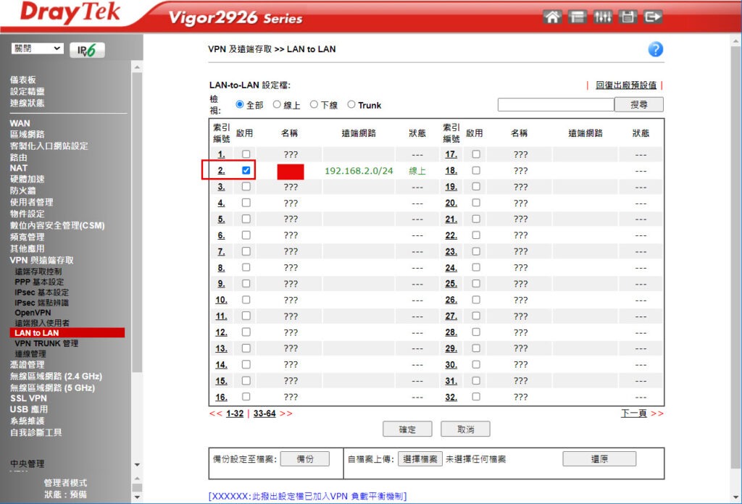Uncheck the enabled checkbox for index 2
Image resolution: width=742 pixels, height=504 pixels.
pos(246,170)
